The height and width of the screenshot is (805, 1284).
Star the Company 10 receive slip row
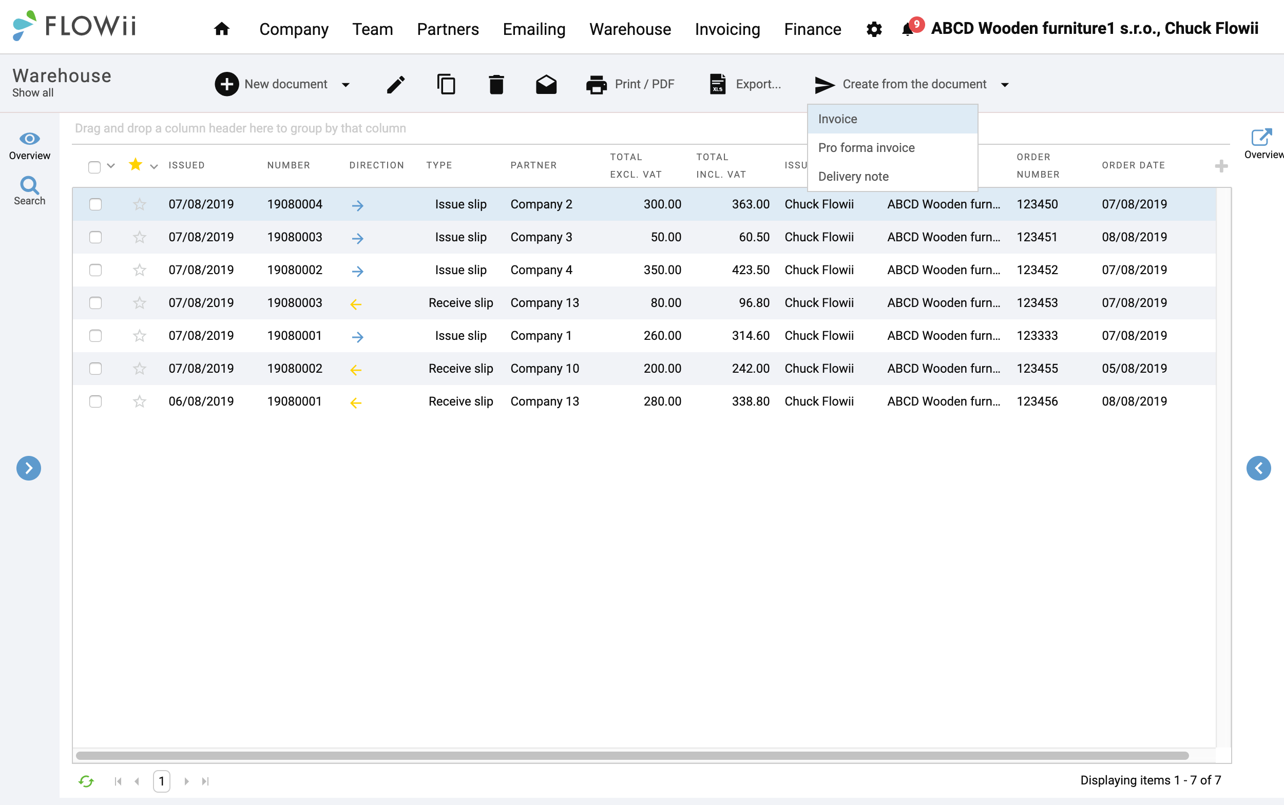(140, 369)
